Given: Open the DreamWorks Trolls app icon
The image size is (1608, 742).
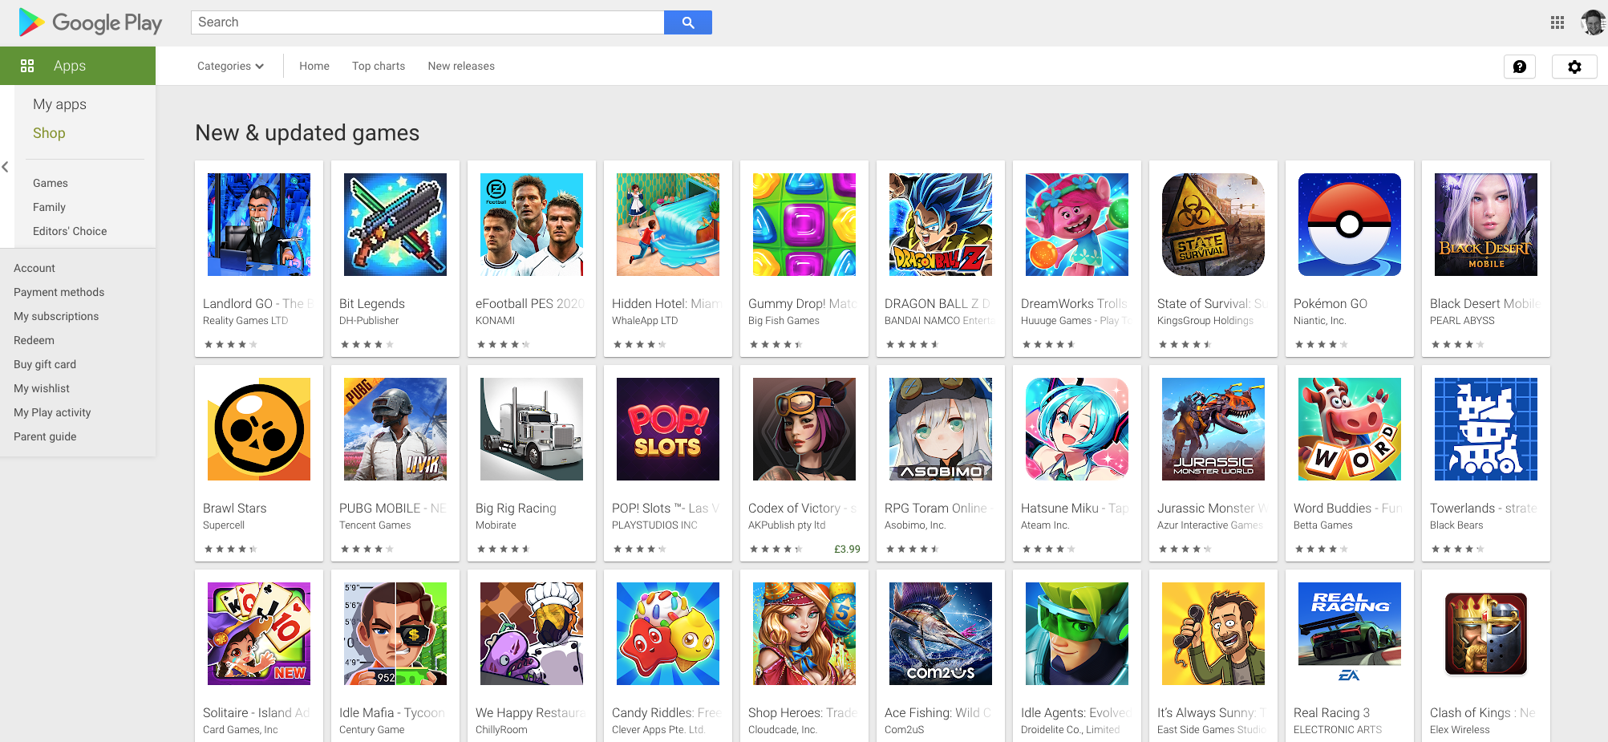Looking at the screenshot, I should point(1077,225).
